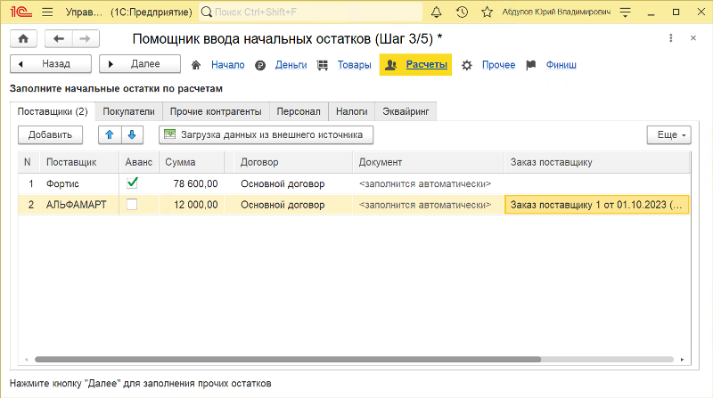
Task: Open favorites star icon
Action: [487, 12]
